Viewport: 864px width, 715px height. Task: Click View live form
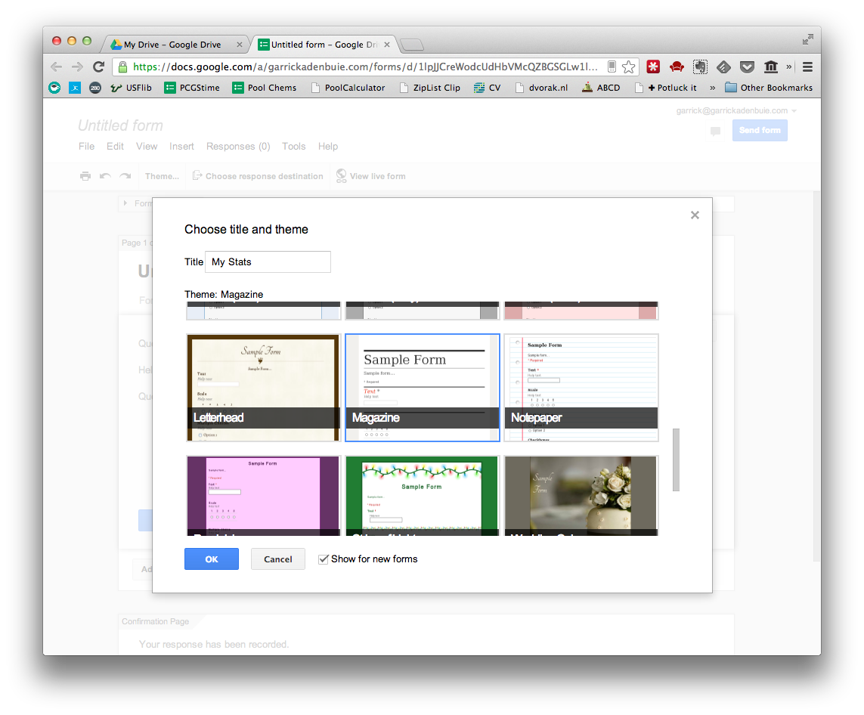(x=371, y=176)
